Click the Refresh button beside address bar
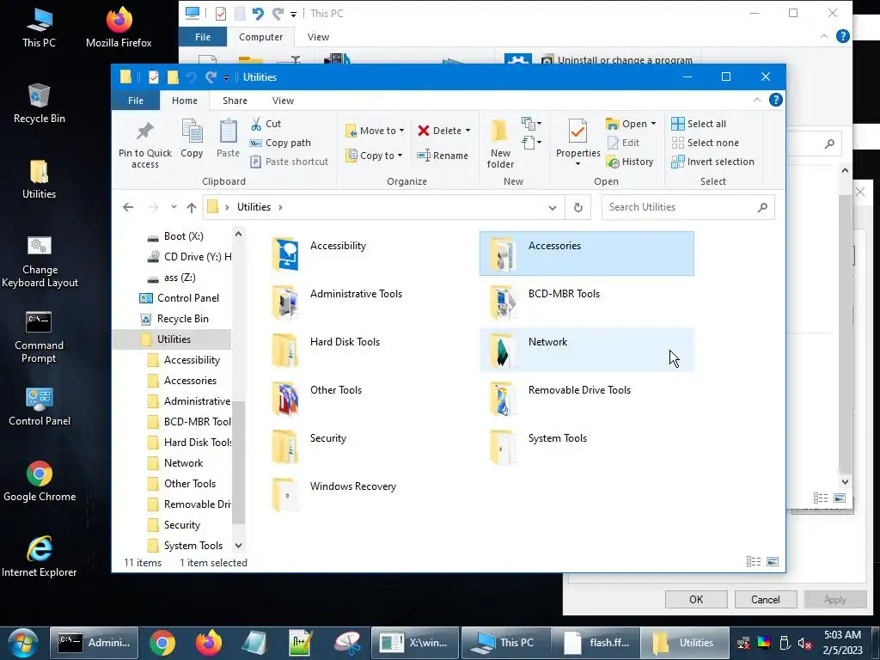This screenshot has width=880, height=660. pos(578,207)
